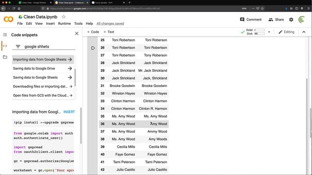The image size is (312, 175).
Task: Select Downloading files or importing data snippet
Action: click(43, 87)
